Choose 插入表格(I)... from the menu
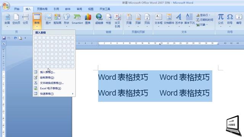 tap(54, 72)
